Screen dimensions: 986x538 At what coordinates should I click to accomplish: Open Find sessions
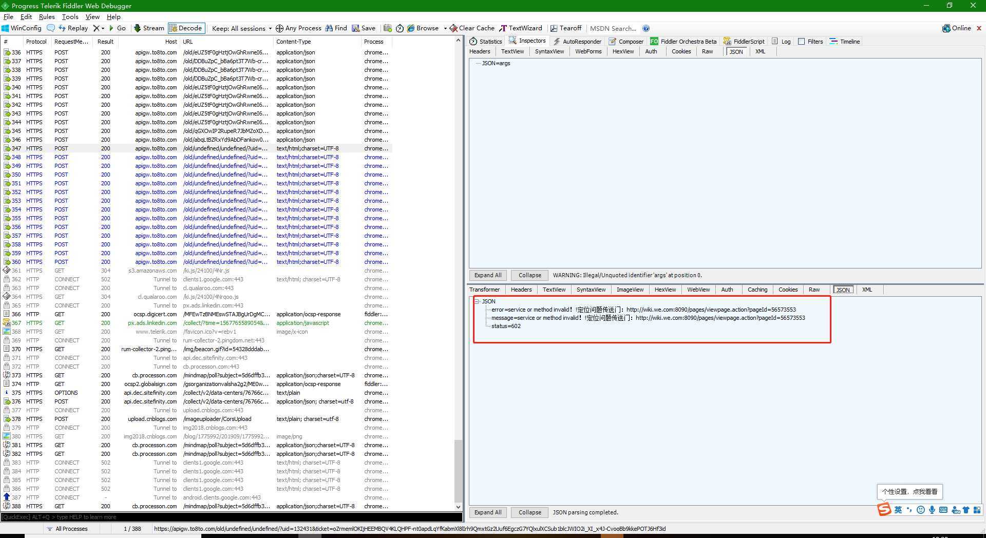coord(336,28)
